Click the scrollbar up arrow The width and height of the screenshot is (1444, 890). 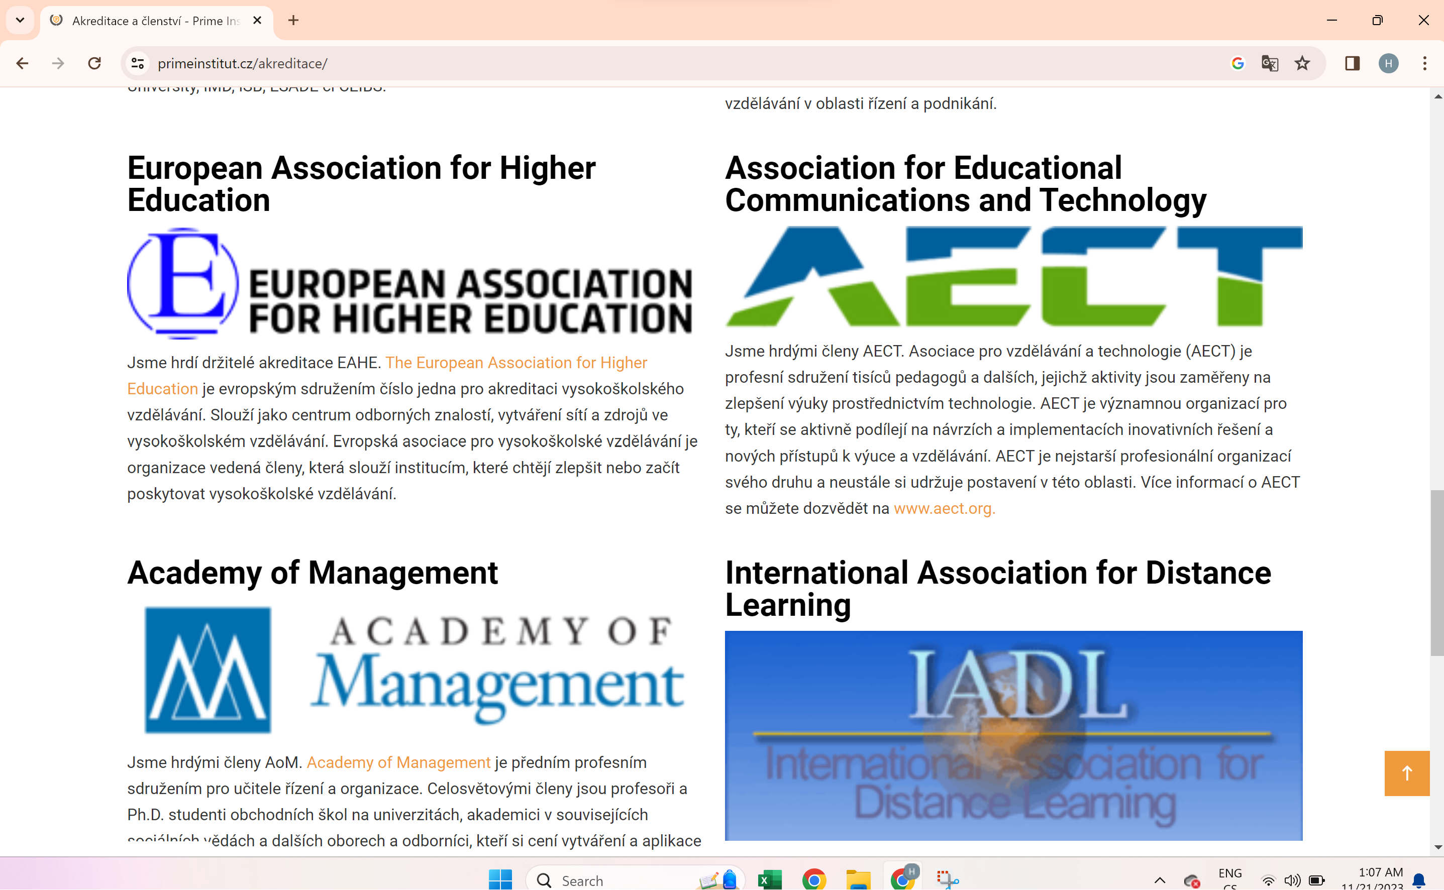pos(1437,96)
